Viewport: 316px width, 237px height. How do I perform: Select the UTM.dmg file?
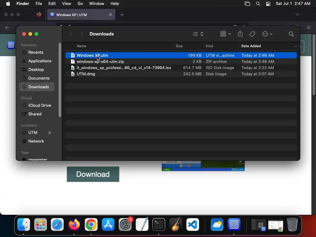181,74
